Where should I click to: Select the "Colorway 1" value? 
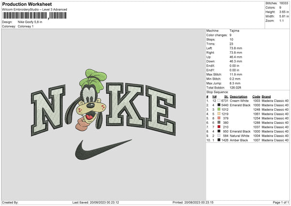coord(26,26)
